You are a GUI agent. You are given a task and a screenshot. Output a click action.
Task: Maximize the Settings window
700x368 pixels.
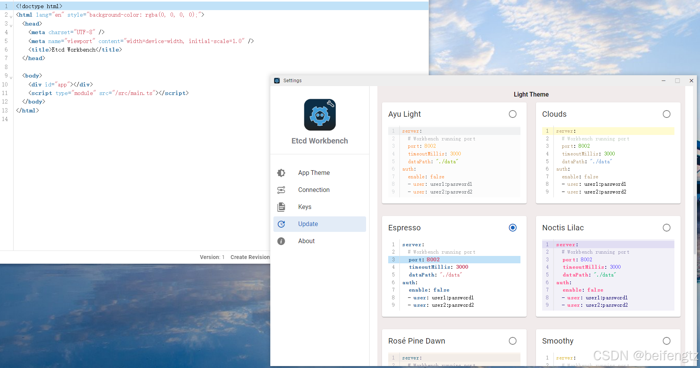pyautogui.click(x=678, y=81)
